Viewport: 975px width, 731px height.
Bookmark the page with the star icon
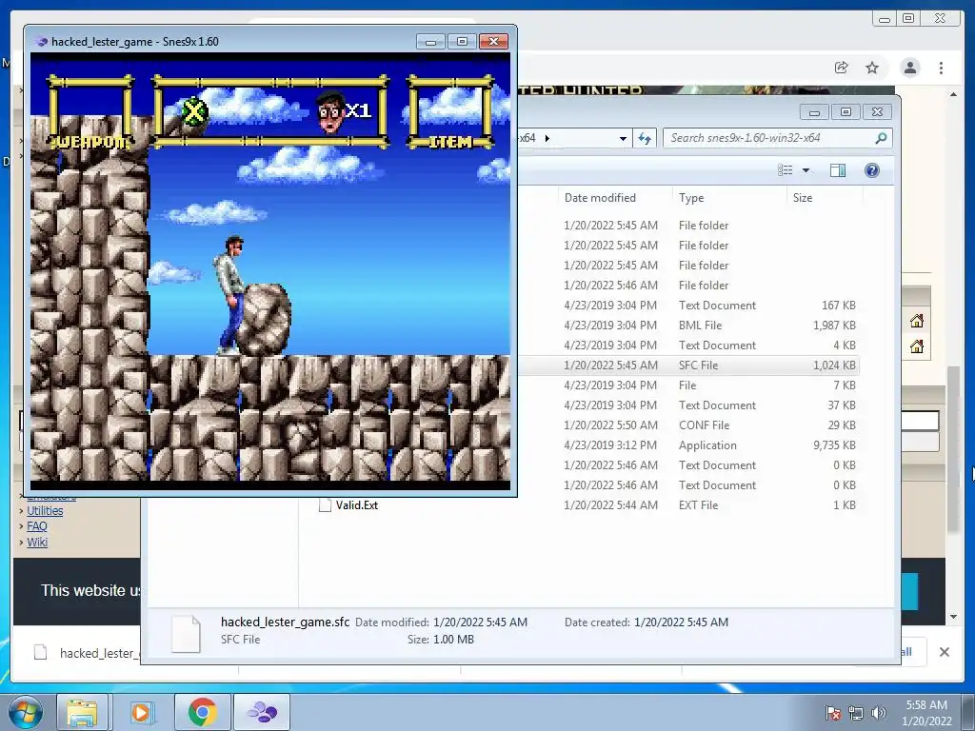tap(872, 68)
